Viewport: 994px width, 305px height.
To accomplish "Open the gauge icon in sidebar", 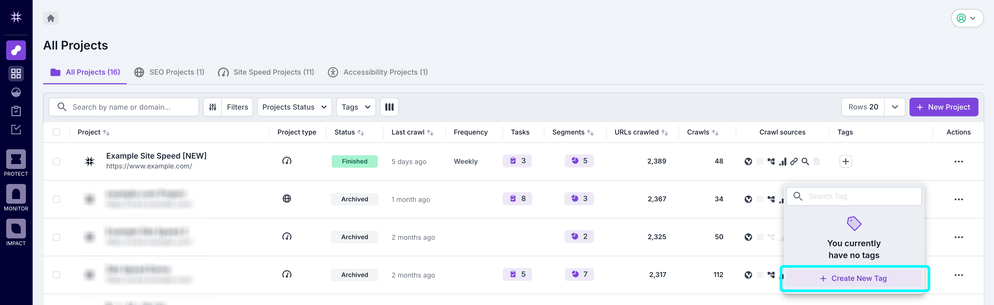I will coord(16,92).
